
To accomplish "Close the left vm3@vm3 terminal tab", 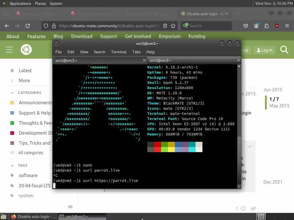I will (x=144, y=60).
